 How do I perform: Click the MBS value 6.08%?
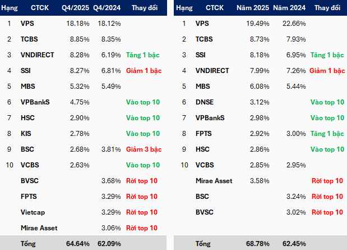point(258,87)
